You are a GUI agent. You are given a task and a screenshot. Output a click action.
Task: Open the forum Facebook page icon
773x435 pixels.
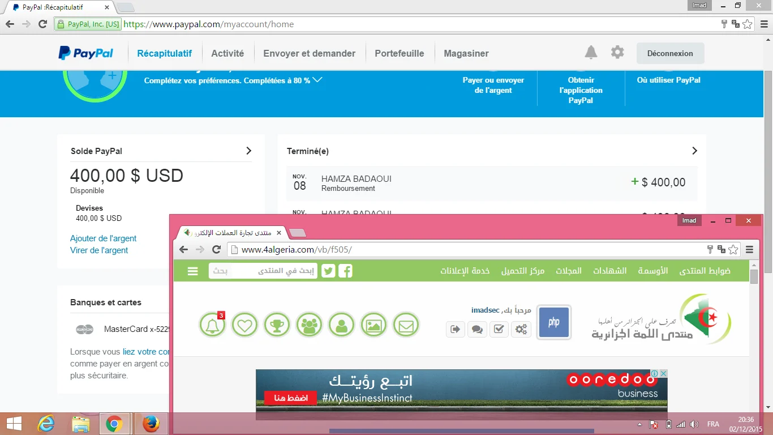[345, 271]
